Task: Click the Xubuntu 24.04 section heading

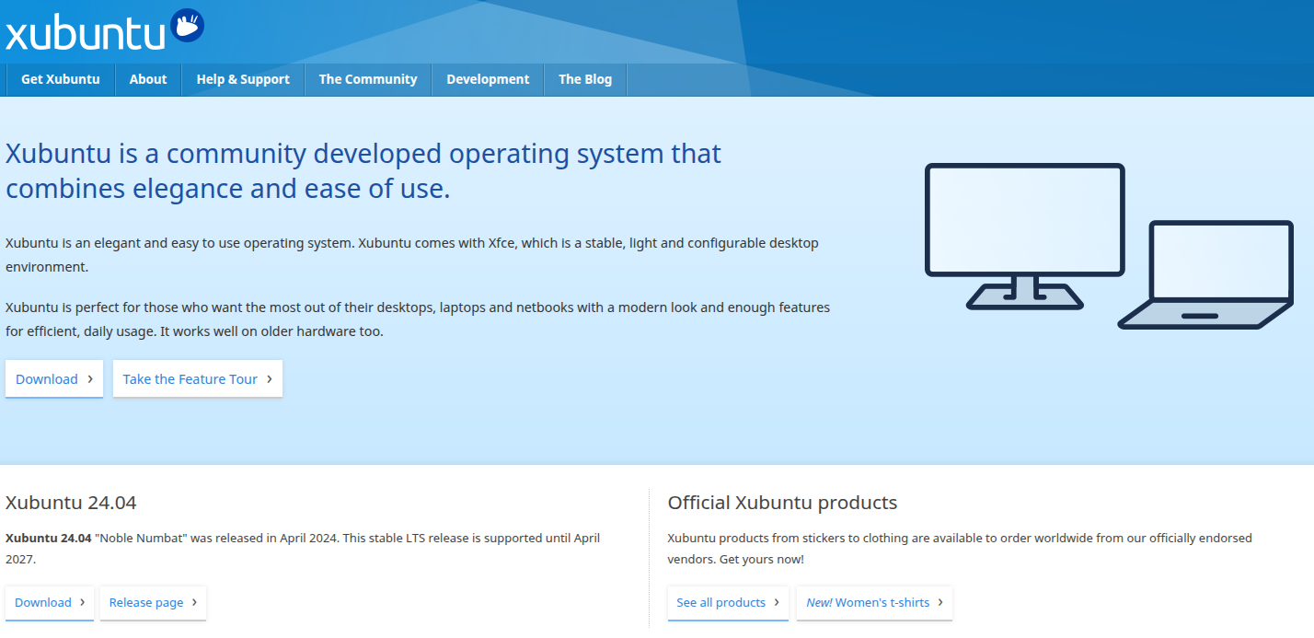Action: 71,503
